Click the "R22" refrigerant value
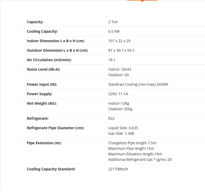 click(111, 118)
